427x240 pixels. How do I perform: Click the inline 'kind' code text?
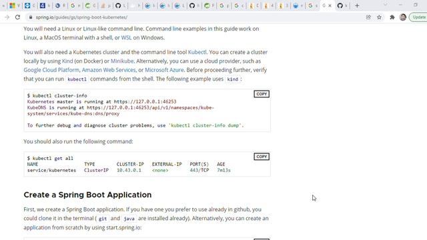tap(233, 79)
